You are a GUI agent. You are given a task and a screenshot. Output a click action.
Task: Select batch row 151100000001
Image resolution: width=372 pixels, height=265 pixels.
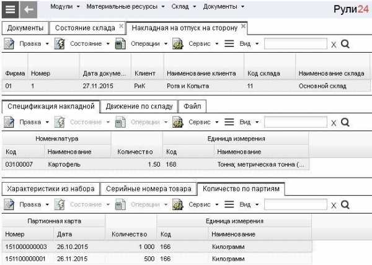[157, 259]
